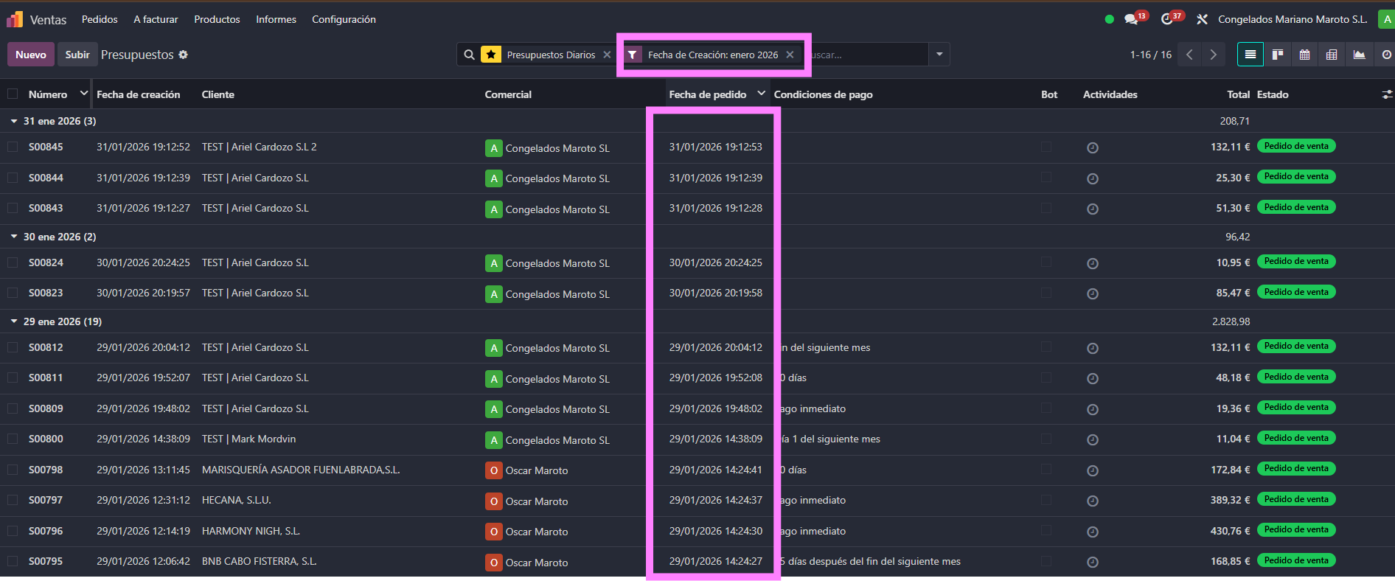Remove the Fecha de Creación filter
1395x581 pixels.
(790, 55)
